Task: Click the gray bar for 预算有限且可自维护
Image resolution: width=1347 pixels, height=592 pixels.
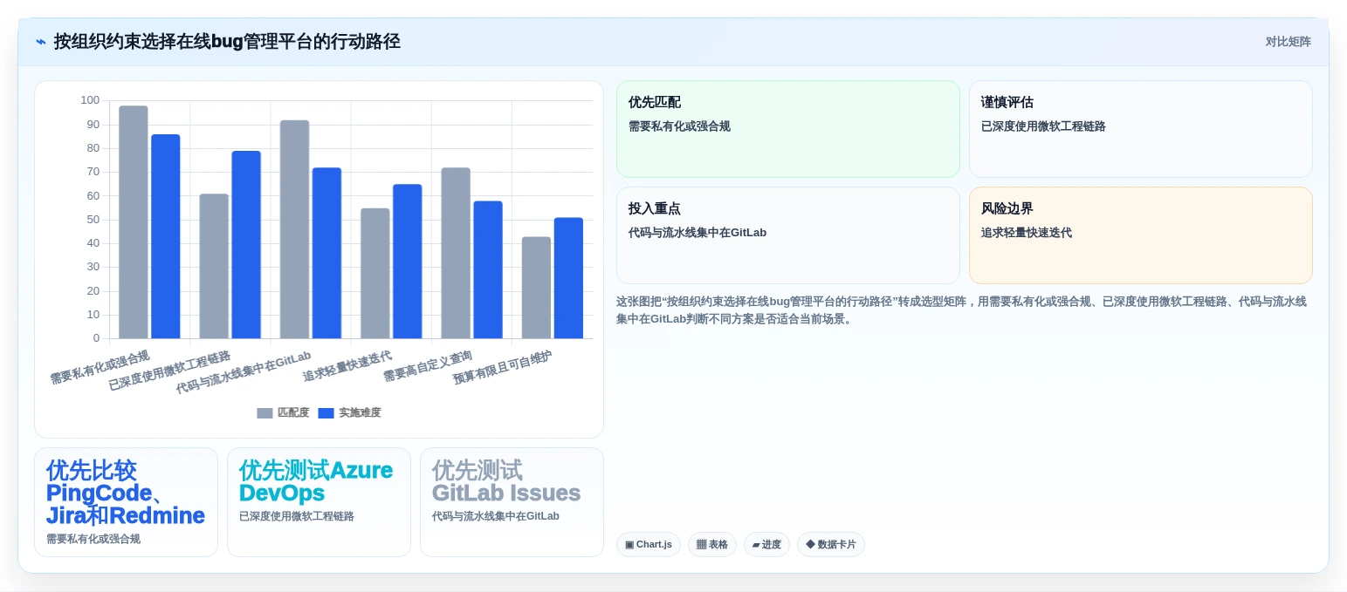Action: point(536,288)
